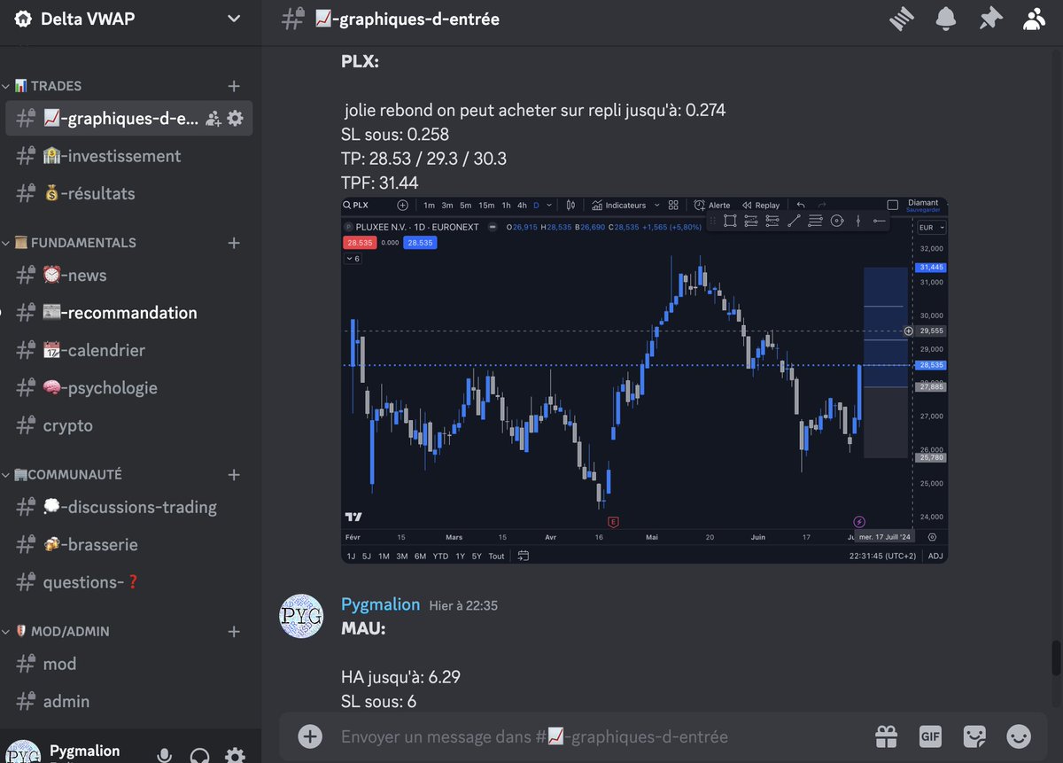Add a channel to TRADES category
The width and height of the screenshot is (1063, 763).
[234, 86]
